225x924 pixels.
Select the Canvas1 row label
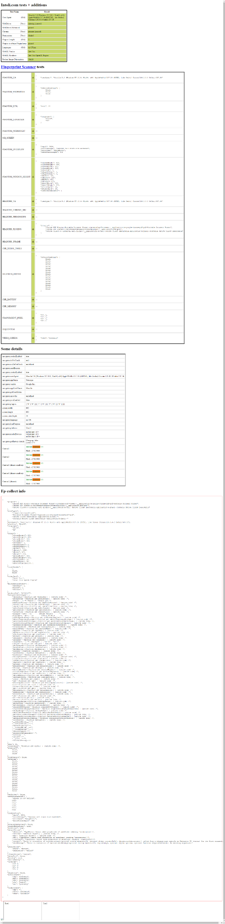pyautogui.click(x=6, y=449)
